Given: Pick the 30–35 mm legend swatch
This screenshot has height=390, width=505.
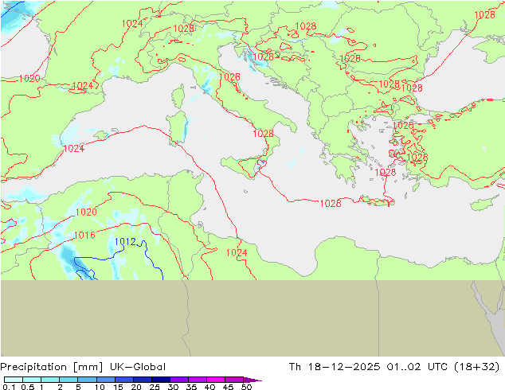Looking at the screenshot, I should [178, 380].
